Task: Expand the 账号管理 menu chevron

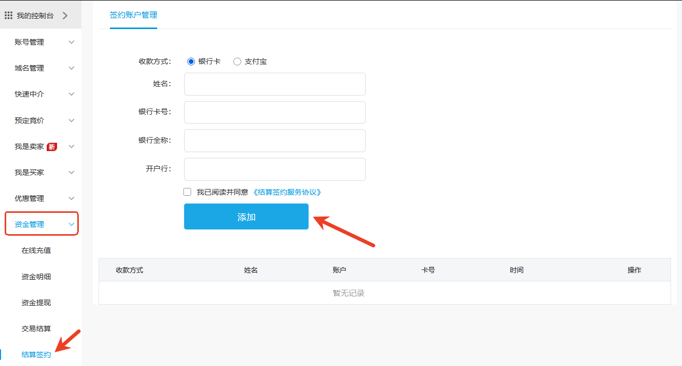Action: [72, 42]
